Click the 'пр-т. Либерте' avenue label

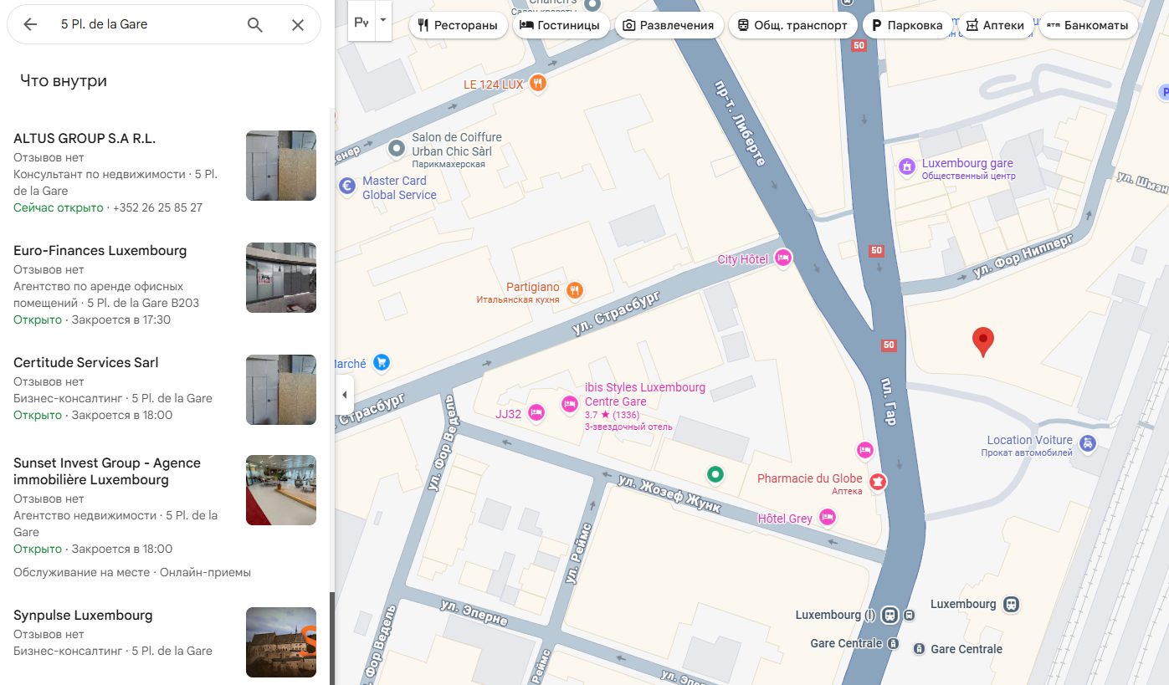pos(740,123)
